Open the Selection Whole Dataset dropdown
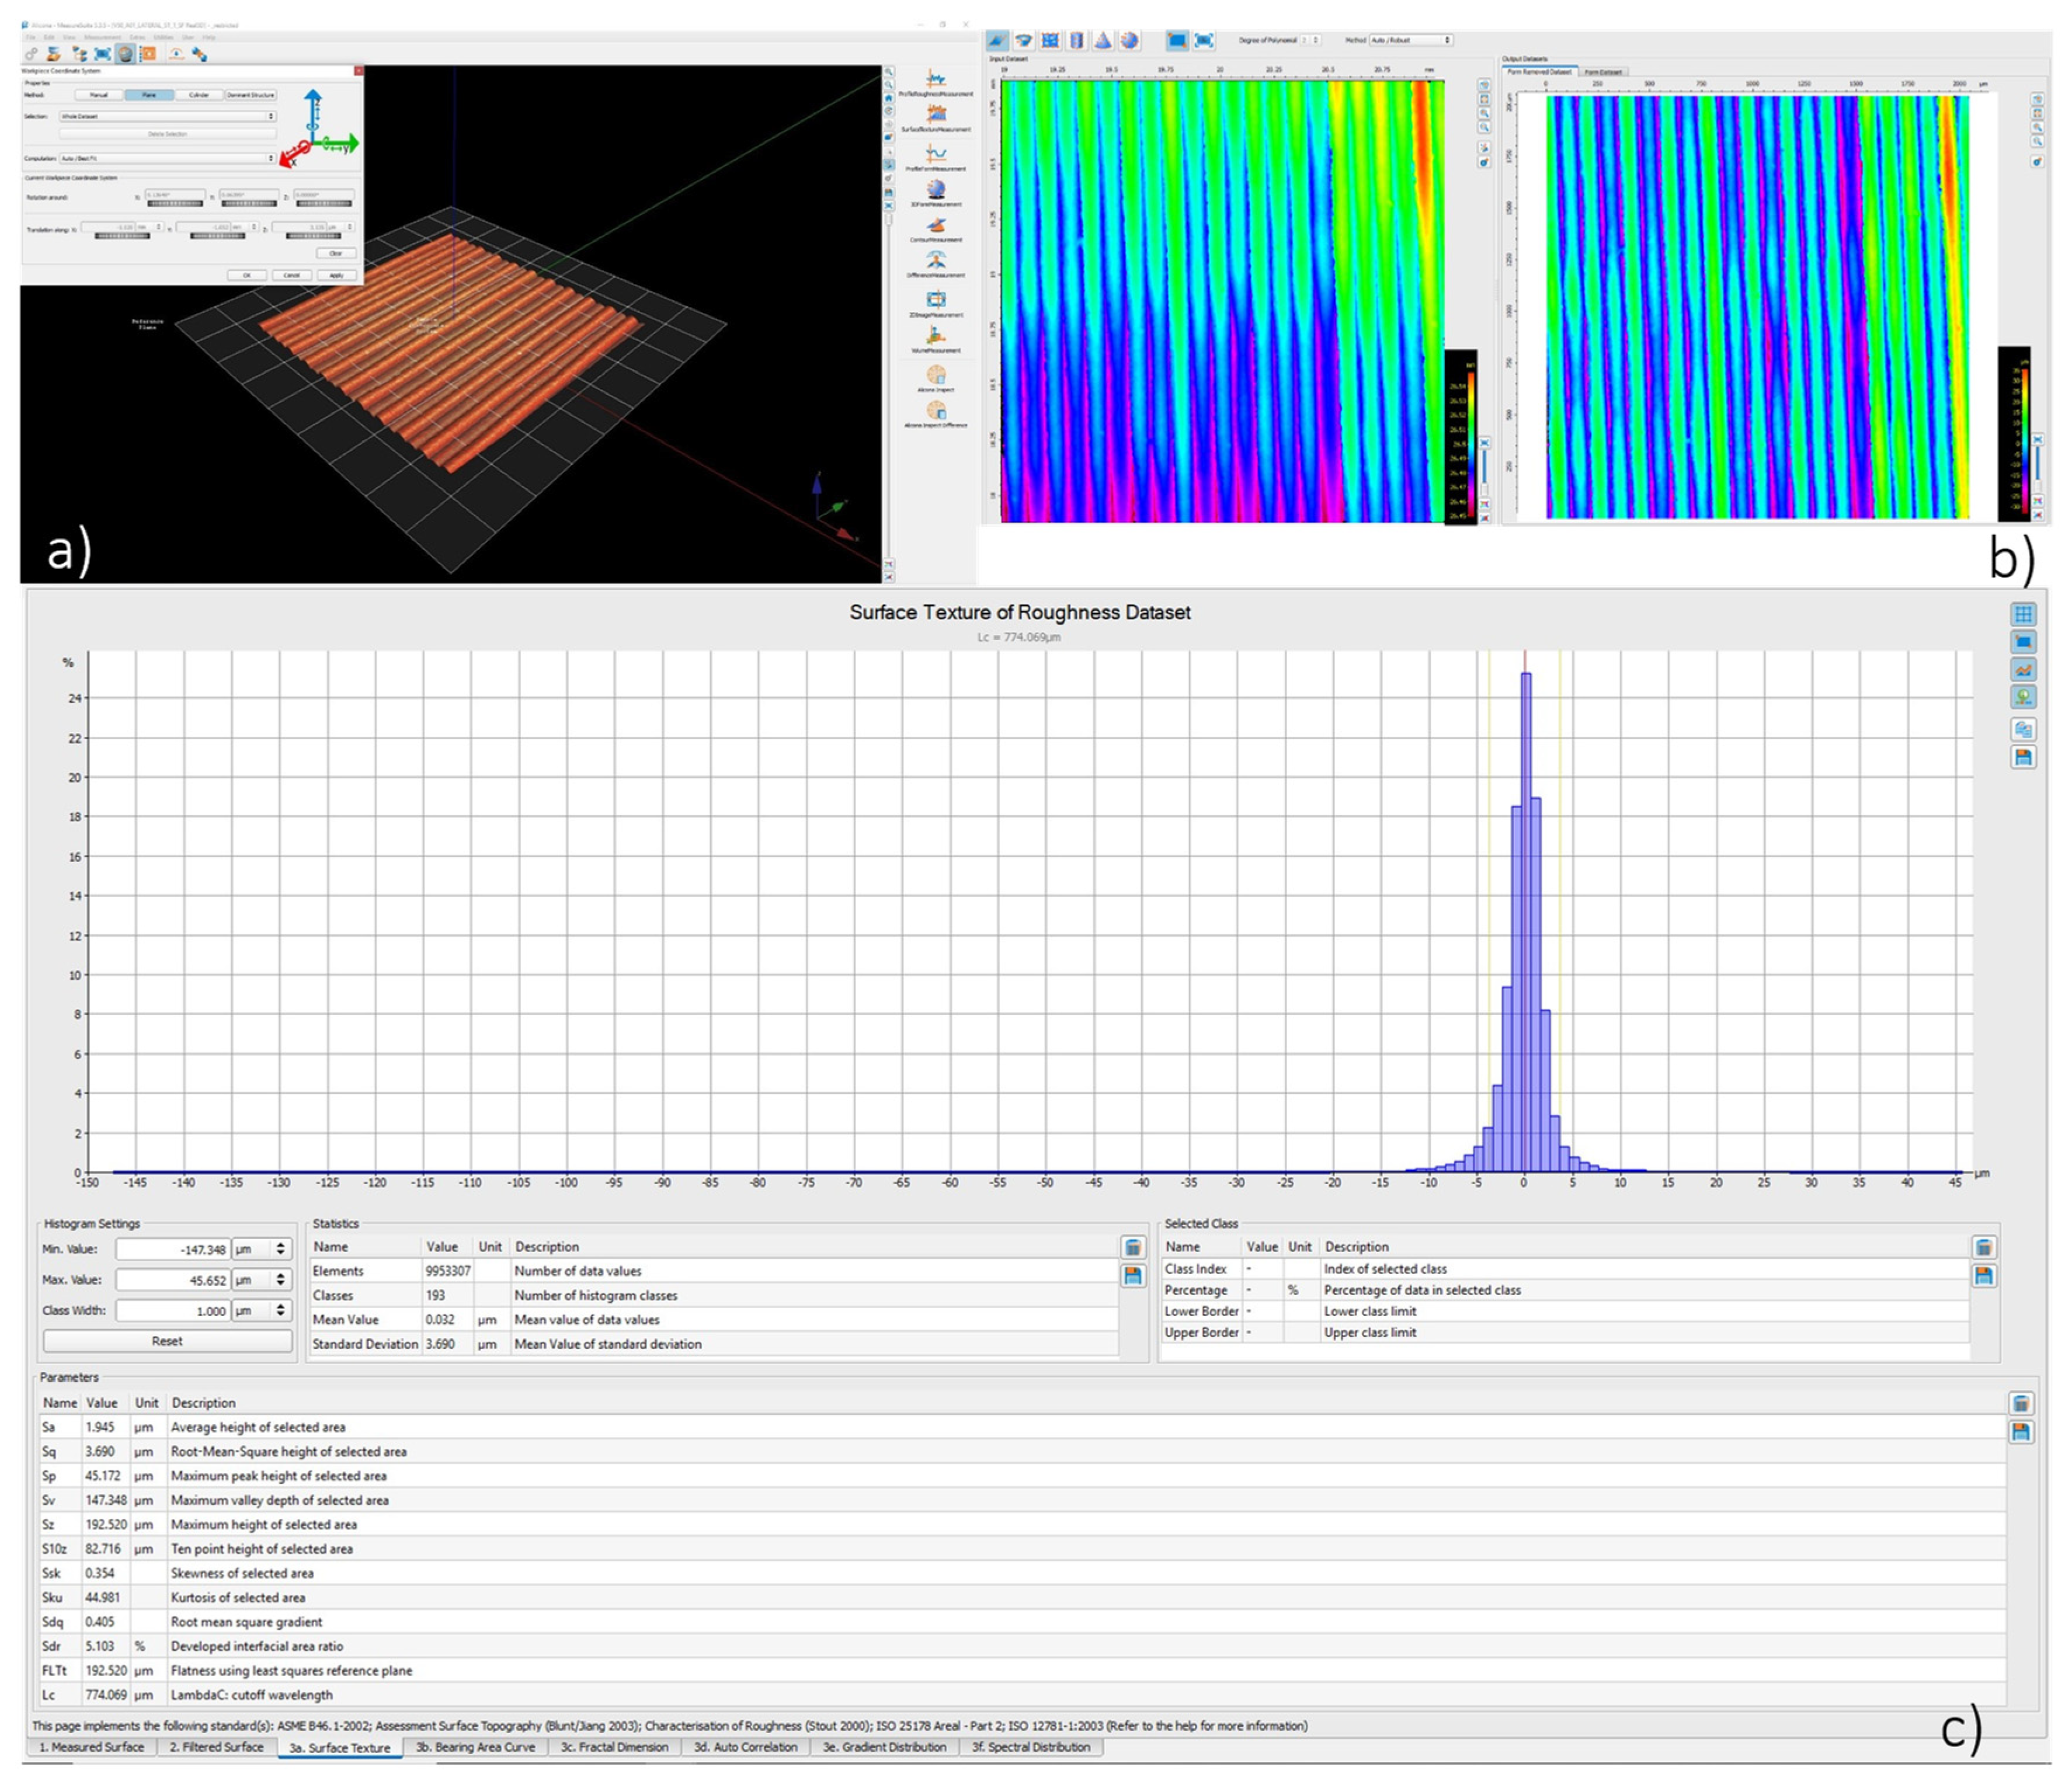Screen dimensions: 2072x1788 pos(167,116)
